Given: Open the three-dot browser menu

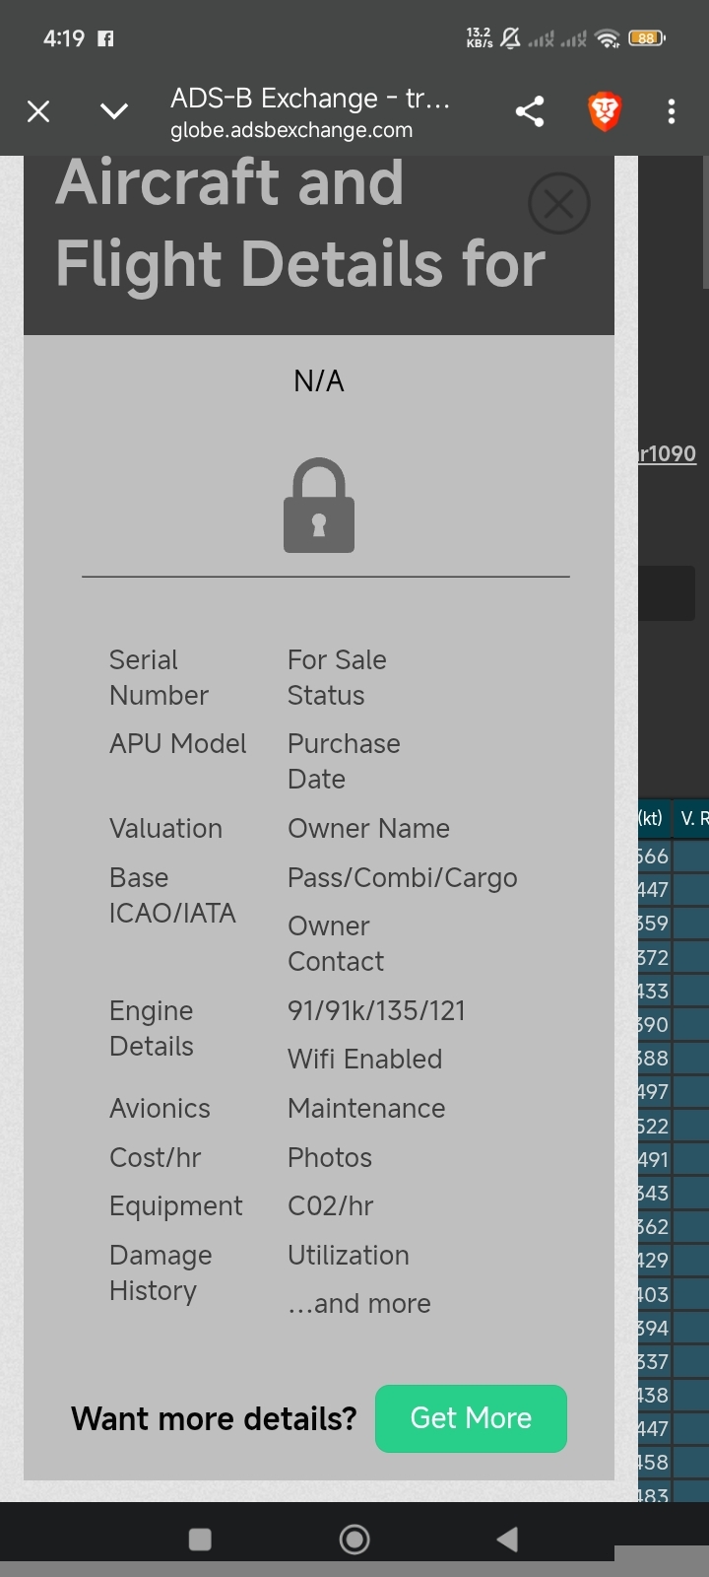Looking at the screenshot, I should [672, 111].
